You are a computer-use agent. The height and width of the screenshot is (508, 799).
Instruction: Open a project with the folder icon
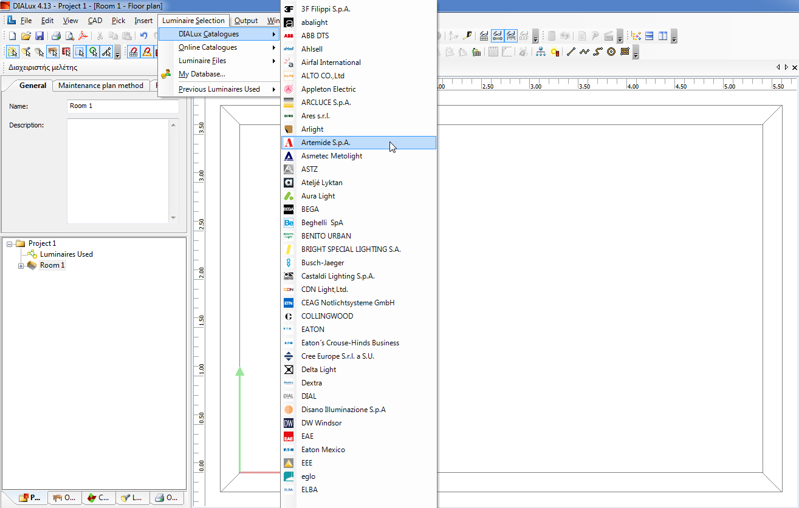coord(26,36)
